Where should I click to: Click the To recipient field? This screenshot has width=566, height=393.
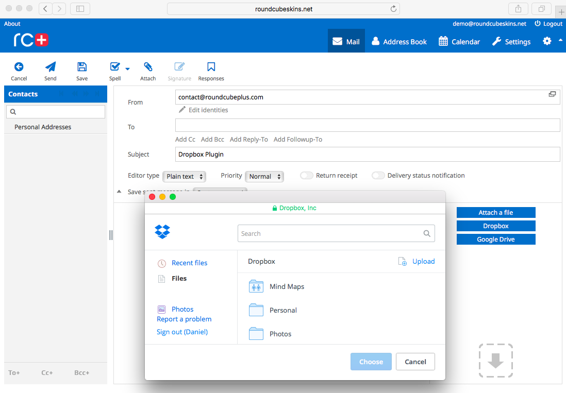(x=368, y=126)
